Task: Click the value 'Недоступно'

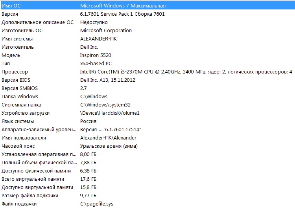Action: click(94, 22)
